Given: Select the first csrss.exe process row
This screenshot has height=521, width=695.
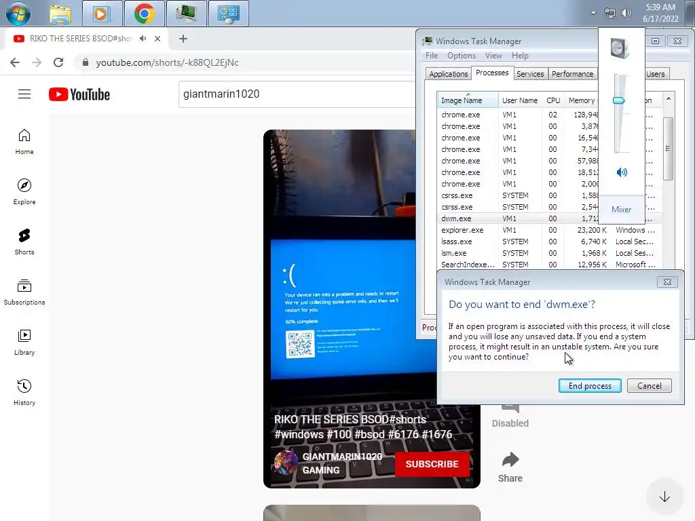Looking at the screenshot, I should click(518, 195).
